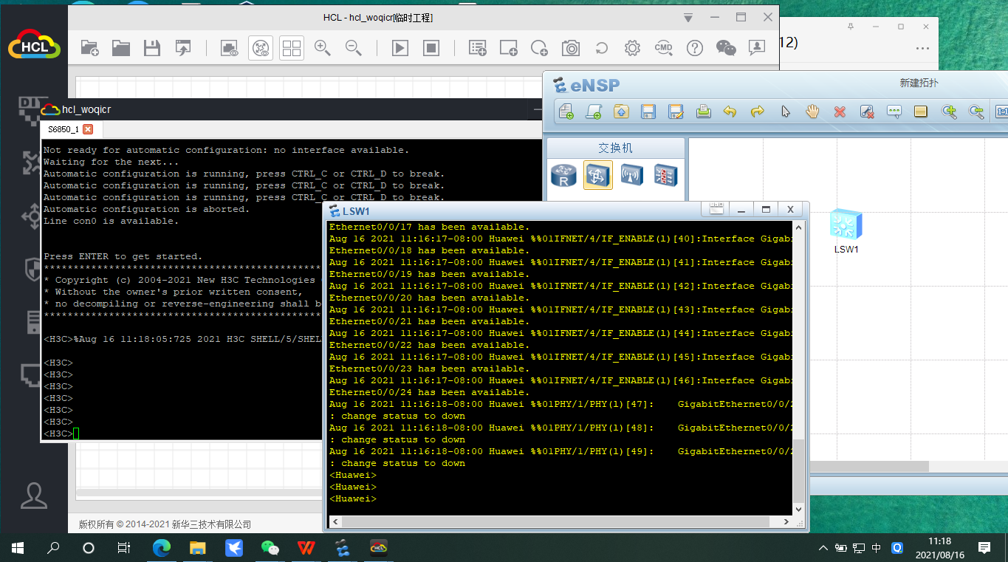The height and width of the screenshot is (562, 1008).
Task: Take a screenshot with HCL camera icon
Action: pyautogui.click(x=571, y=48)
